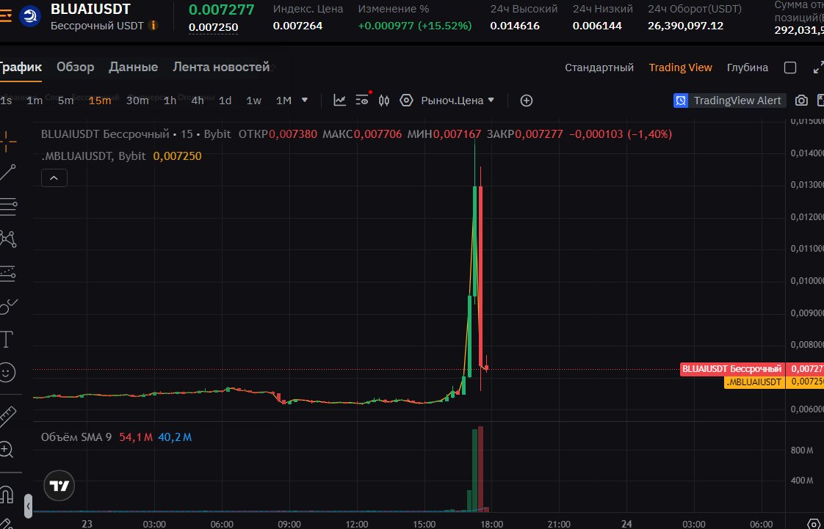Image resolution: width=824 pixels, height=529 pixels.
Task: Select the 1w timeframe
Action: click(254, 101)
